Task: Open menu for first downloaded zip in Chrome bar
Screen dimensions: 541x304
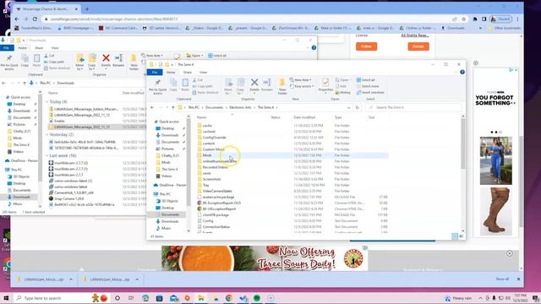Action: coord(71,280)
